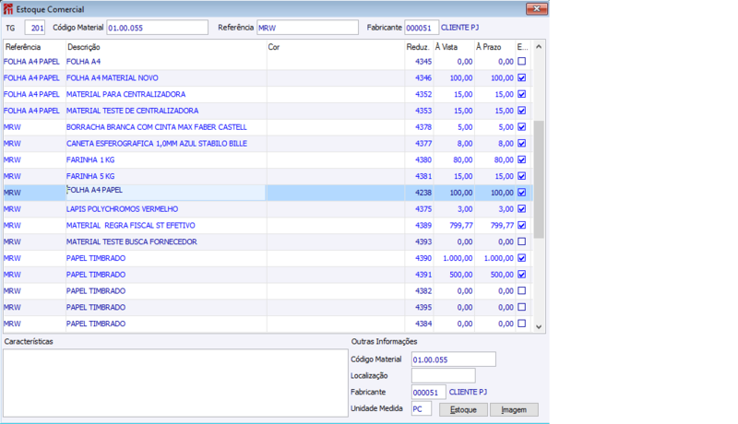The width and height of the screenshot is (738, 424).
Task: Click the vertical scrollbar thumb
Action: [539, 180]
